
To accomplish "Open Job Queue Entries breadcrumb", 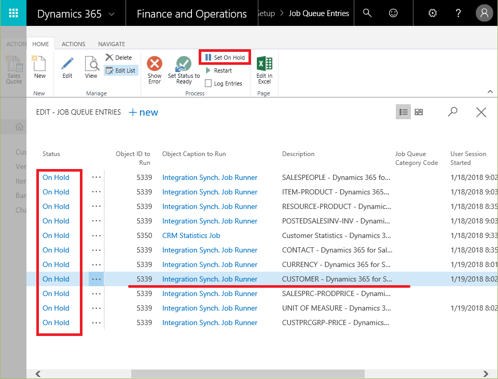I will [319, 13].
